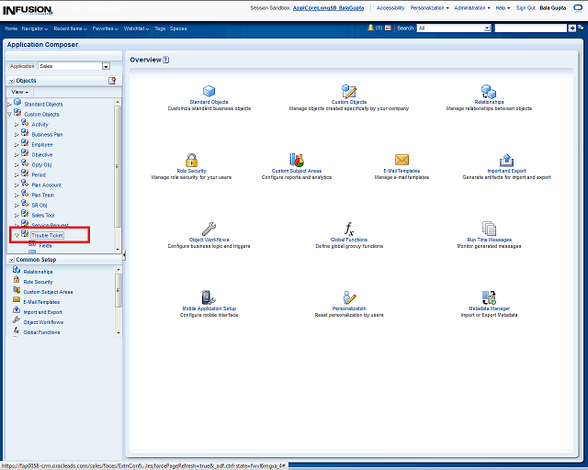Collapse the Trouble Ticket tree node
The image size is (588, 470).
17,236
